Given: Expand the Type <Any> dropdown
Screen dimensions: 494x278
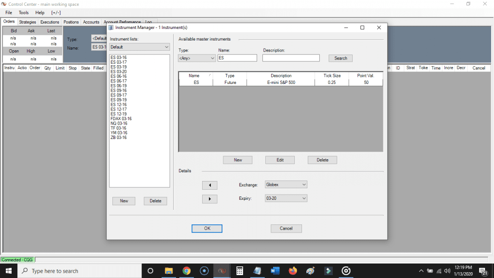Looking at the screenshot, I should coord(197,58).
